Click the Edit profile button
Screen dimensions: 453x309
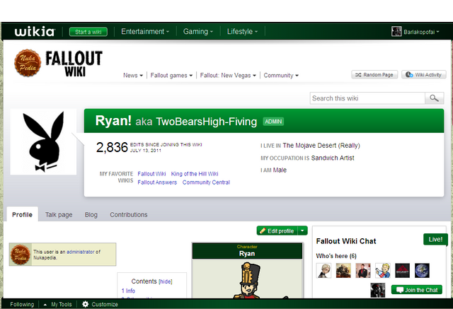[277, 231]
